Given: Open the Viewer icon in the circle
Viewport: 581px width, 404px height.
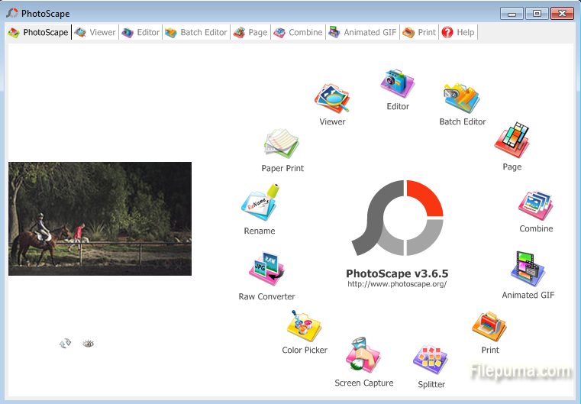Looking at the screenshot, I should click(x=332, y=100).
